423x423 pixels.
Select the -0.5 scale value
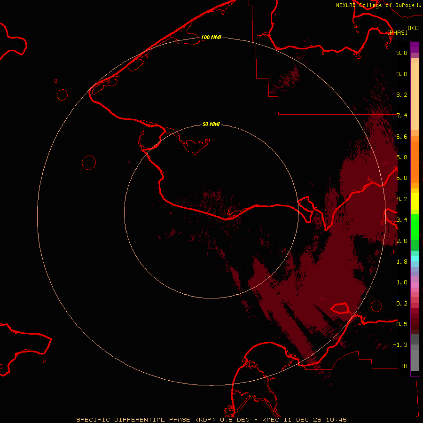[400, 324]
